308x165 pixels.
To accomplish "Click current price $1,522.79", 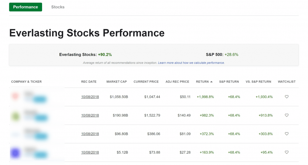I will click(152, 115).
